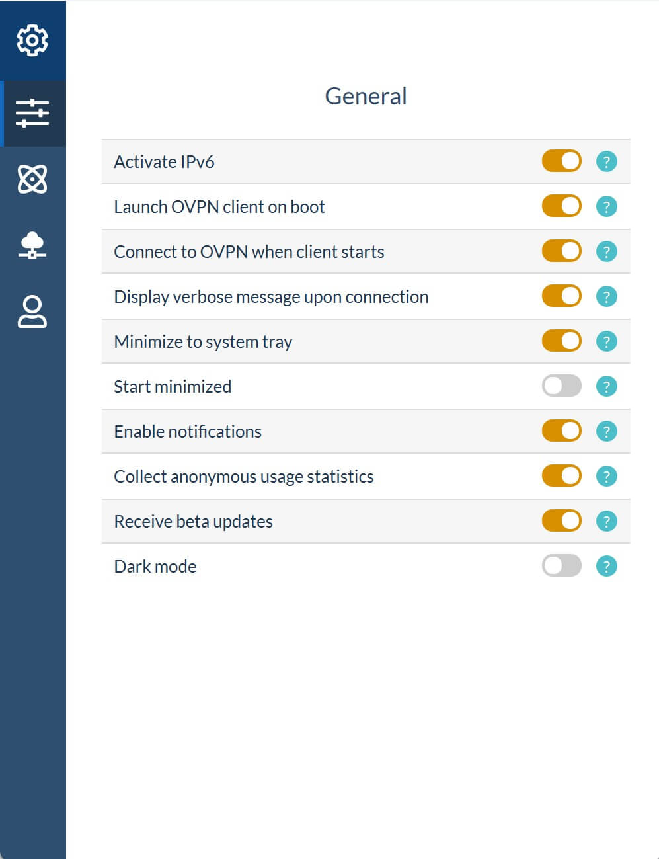Viewport: 659px width, 859px height.
Task: Click the Display verbose message upon connection label
Action: (271, 298)
